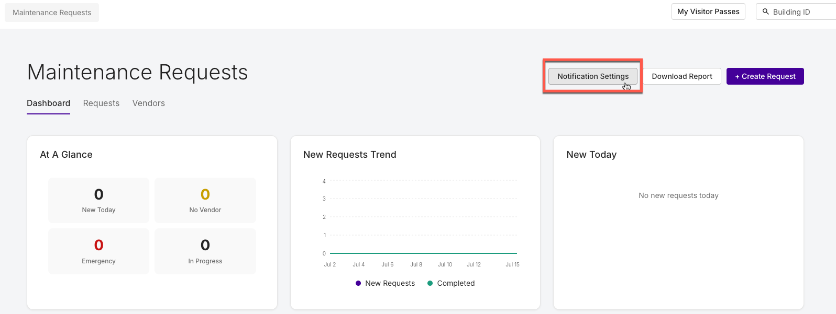Focus the Building ID search field
The image size is (836, 314).
[796, 11]
